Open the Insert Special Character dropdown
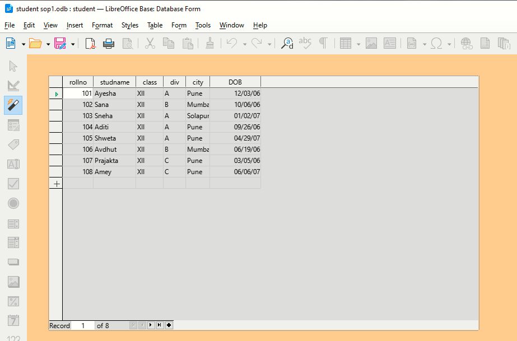The image size is (517, 341). tap(449, 44)
